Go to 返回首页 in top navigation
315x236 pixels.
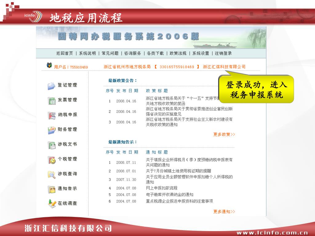point(65,53)
